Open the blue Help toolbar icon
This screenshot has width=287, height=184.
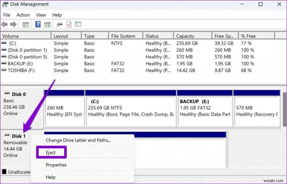[38, 24]
